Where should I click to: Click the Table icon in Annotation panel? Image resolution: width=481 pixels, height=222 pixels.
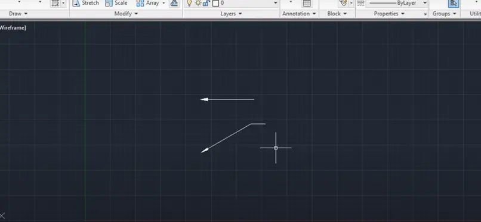307,3
